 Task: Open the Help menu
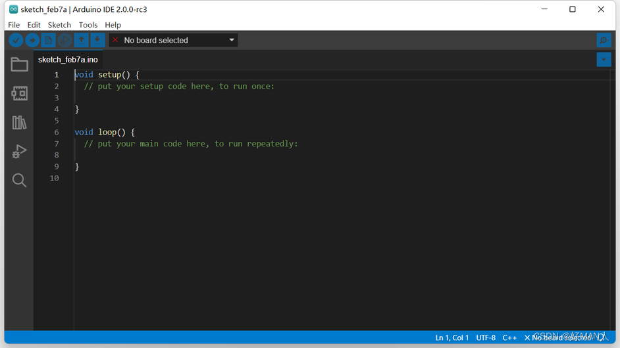pos(113,25)
